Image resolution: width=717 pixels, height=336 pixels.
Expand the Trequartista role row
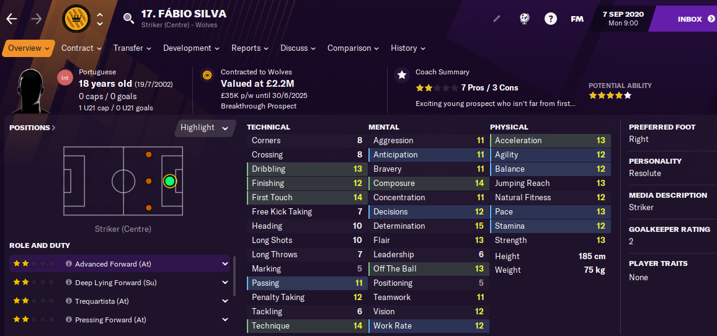coord(225,301)
